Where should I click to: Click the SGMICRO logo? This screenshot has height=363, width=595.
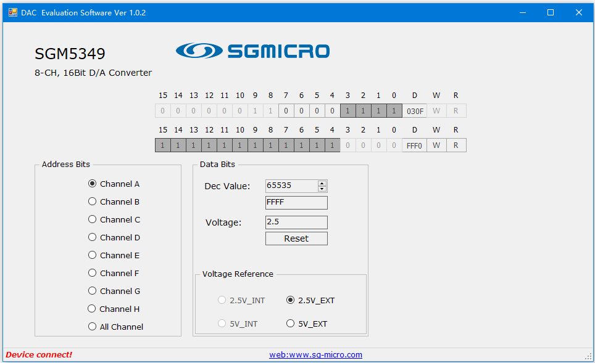(252, 51)
